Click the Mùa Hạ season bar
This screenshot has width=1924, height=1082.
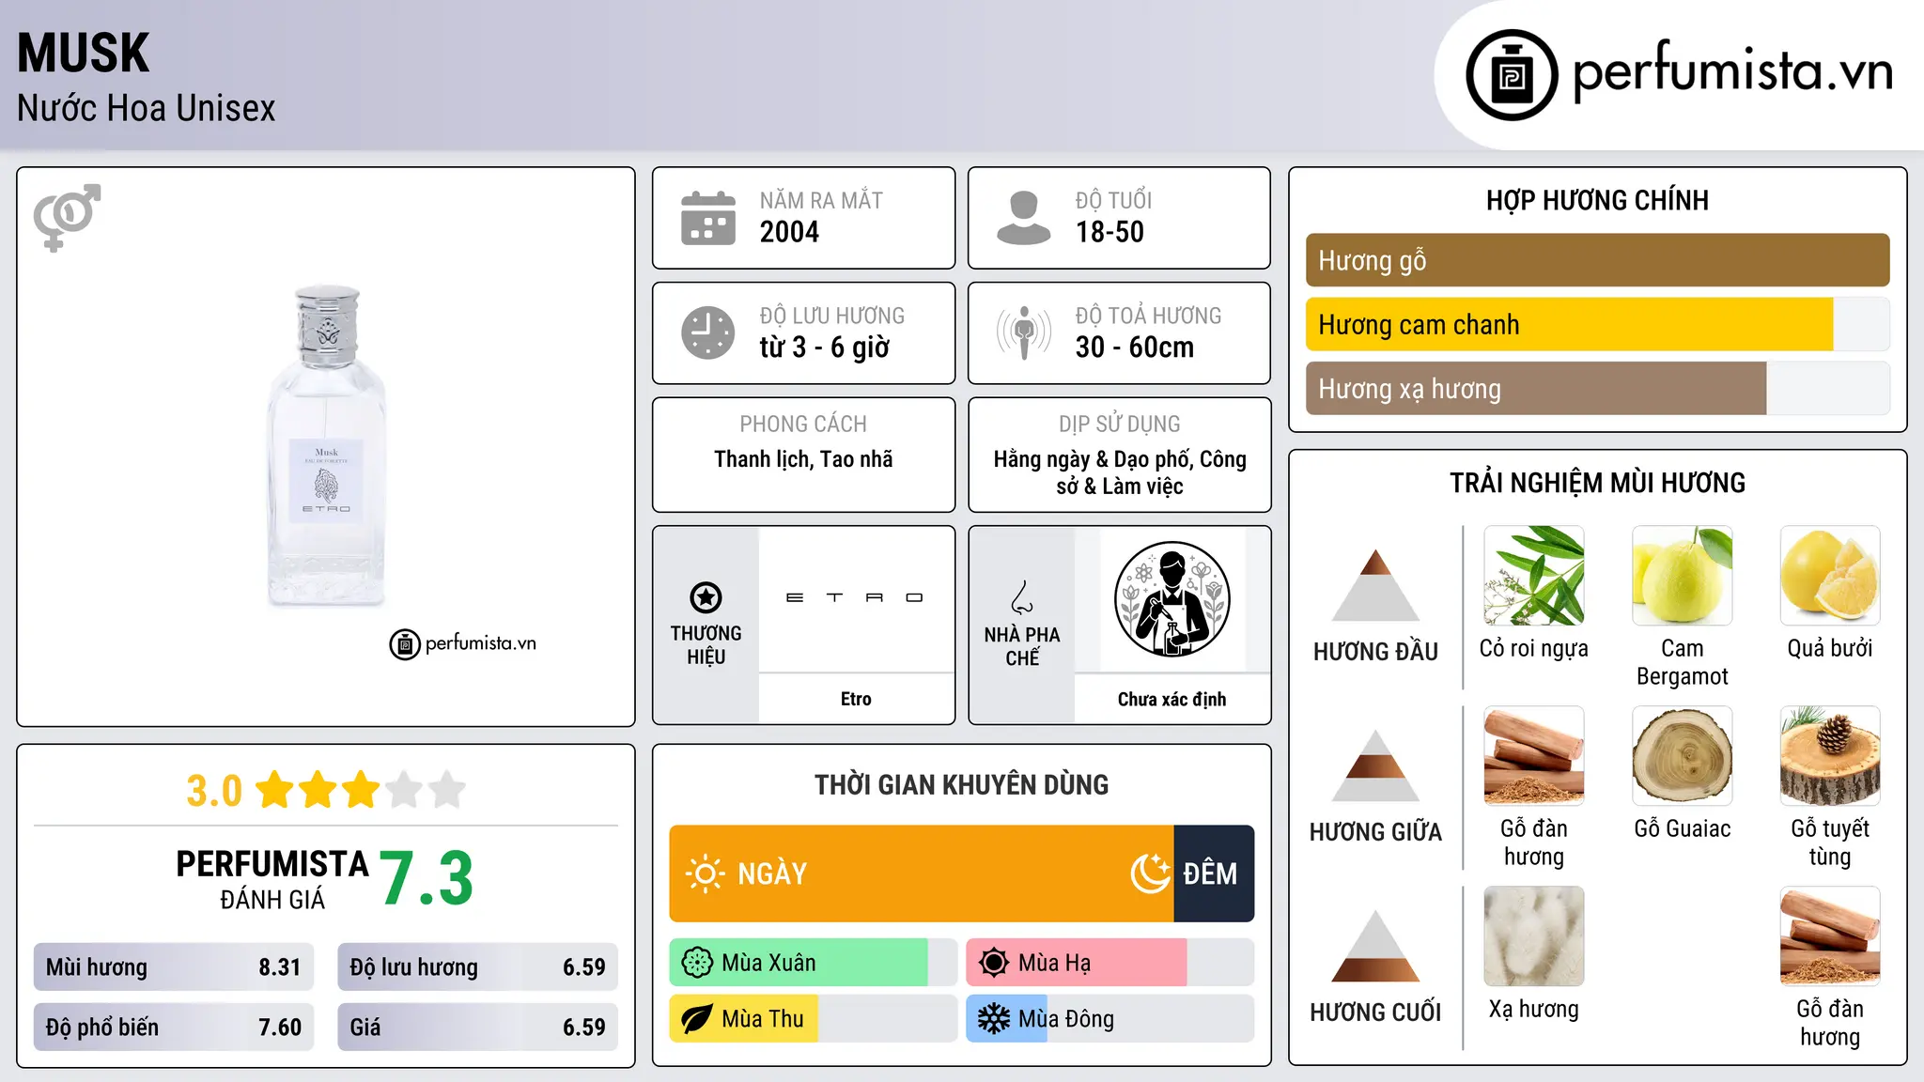pyautogui.click(x=1109, y=963)
